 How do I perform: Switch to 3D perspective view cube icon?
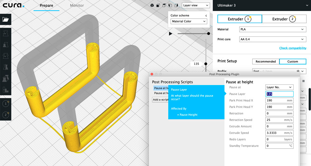[x=152, y=5]
